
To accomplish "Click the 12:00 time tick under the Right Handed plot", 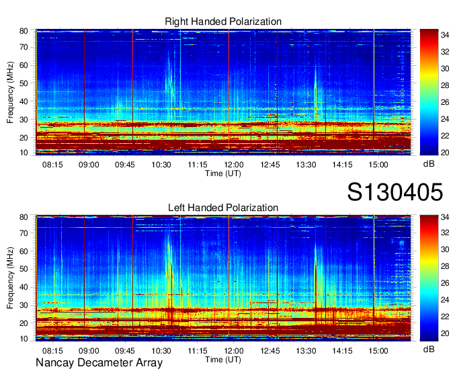I will pos(233,165).
